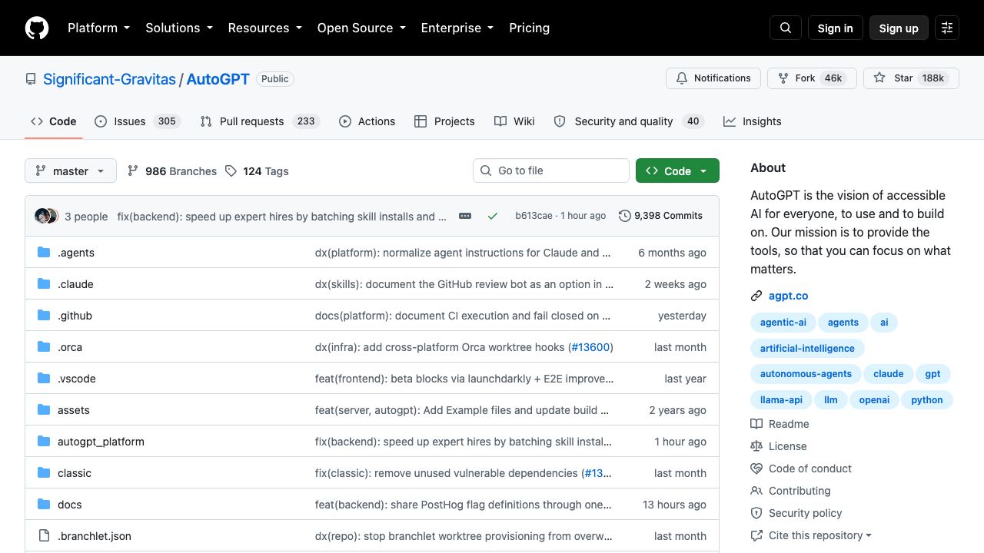Open the #13600 pull request link
984x553 pixels.
(x=590, y=347)
